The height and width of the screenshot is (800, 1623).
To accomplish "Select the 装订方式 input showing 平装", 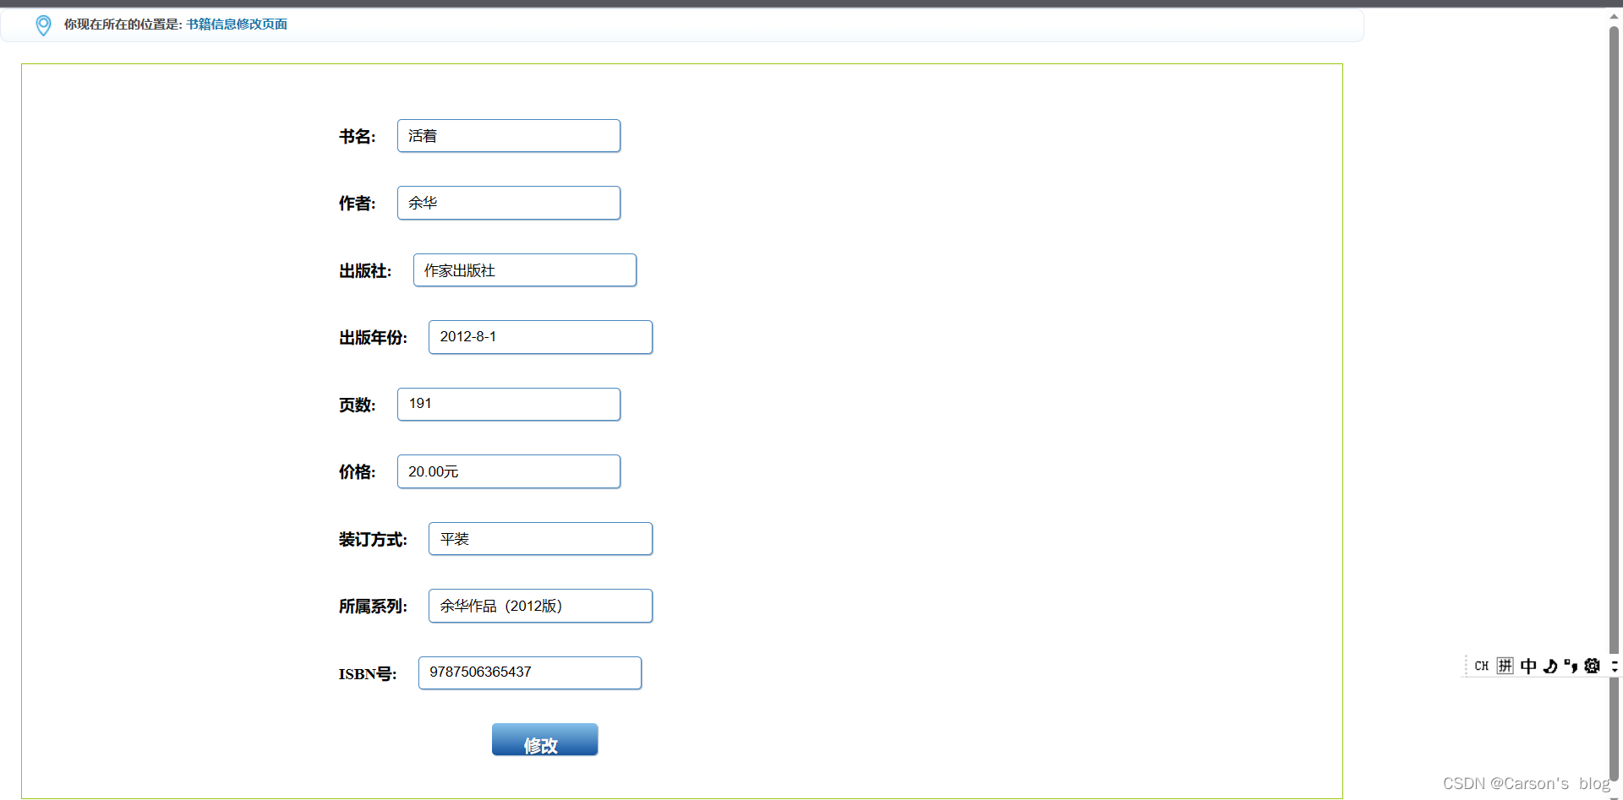I will 540,539.
